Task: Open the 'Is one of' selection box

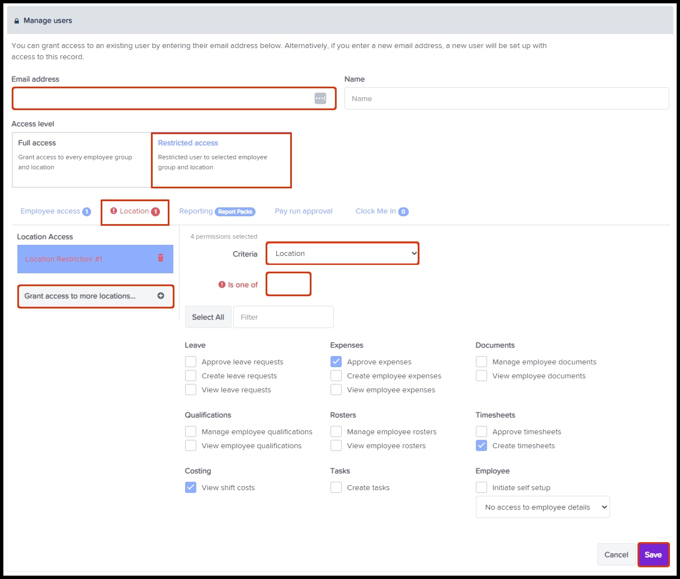Action: [x=288, y=284]
